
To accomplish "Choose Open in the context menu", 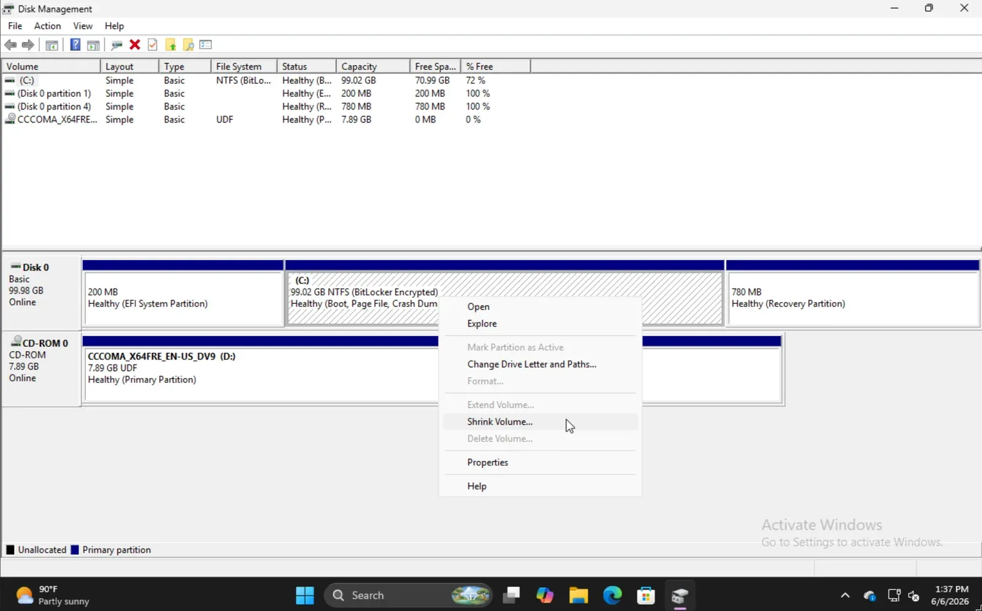I will [x=540, y=306].
